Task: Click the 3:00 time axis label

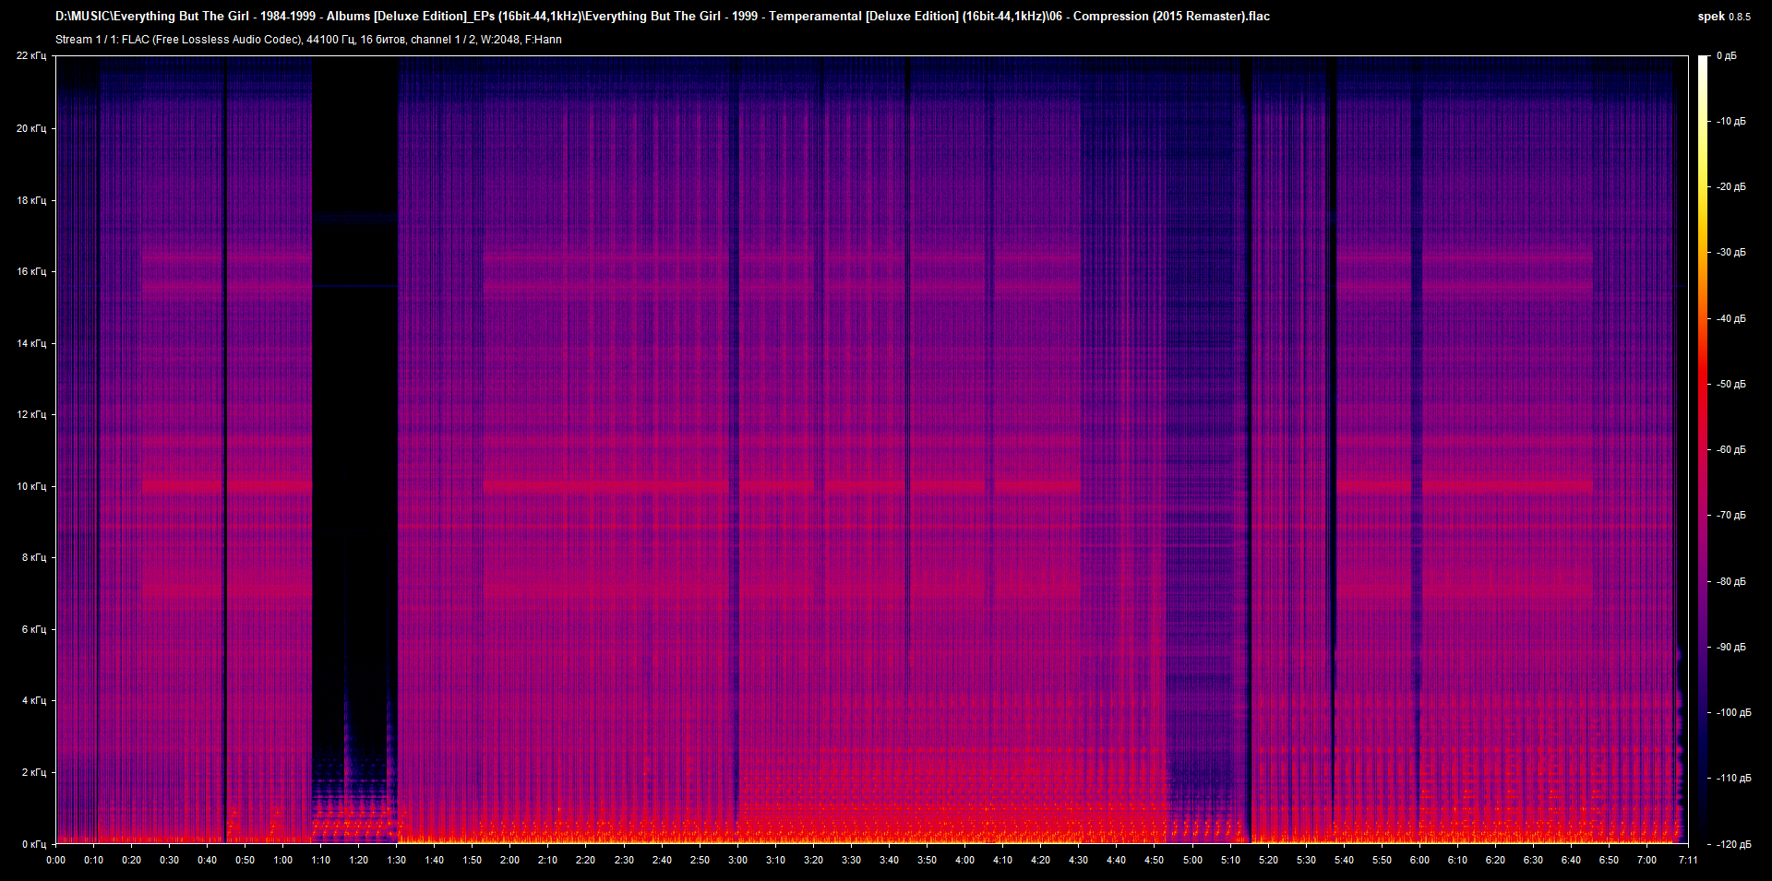Action: click(x=738, y=860)
